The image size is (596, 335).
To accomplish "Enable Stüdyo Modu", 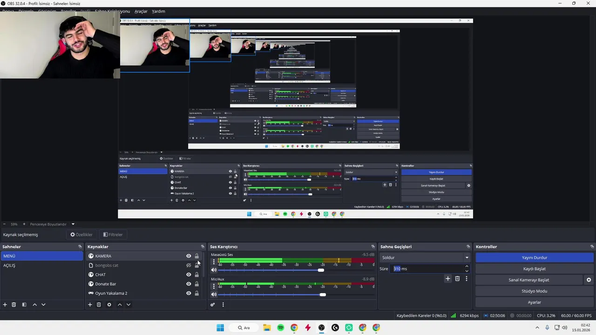I will click(535, 291).
